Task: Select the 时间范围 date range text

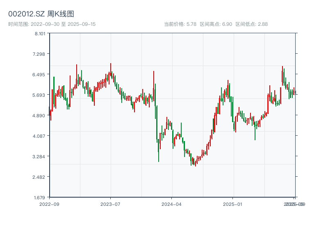Action: click(52, 24)
